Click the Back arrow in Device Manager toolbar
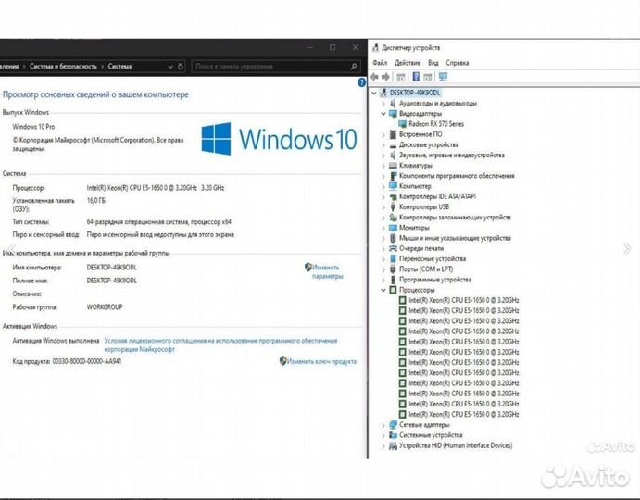Image resolution: width=640 pixels, height=500 pixels. pos(374,77)
